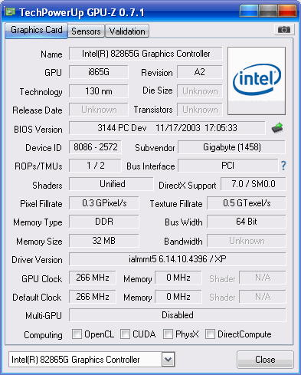This screenshot has width=301, height=375.
Task: Click the Shaders field Unified
Action: pyautogui.click(x=111, y=184)
